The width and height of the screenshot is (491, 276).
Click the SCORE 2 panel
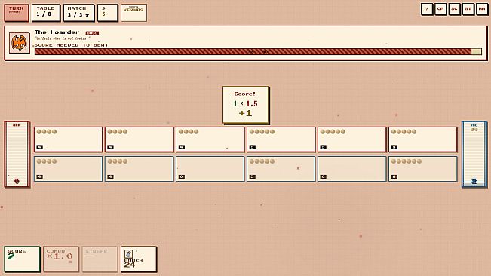click(x=22, y=259)
